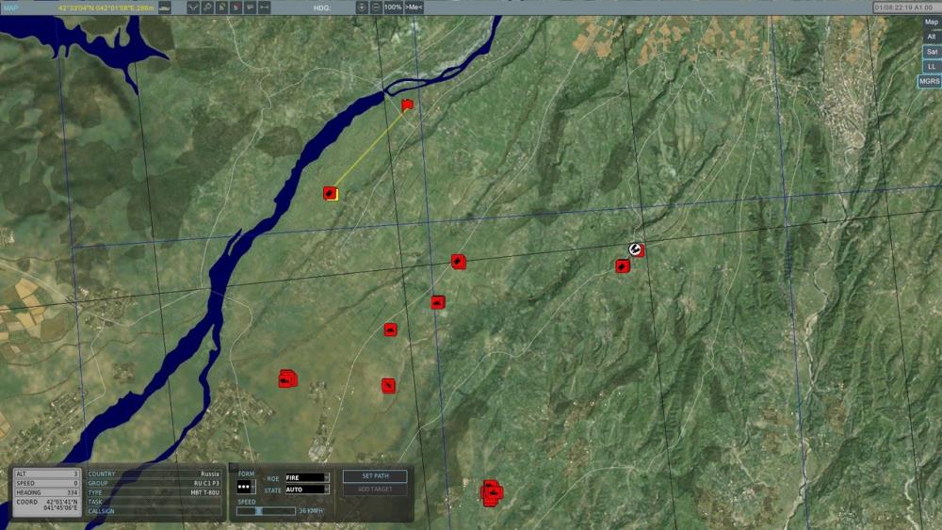Select the ruler measurement tool icon
The width and height of the screenshot is (942, 530).
(x=265, y=7)
